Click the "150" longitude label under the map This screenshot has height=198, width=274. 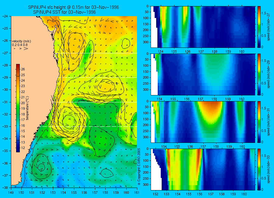(22, 193)
